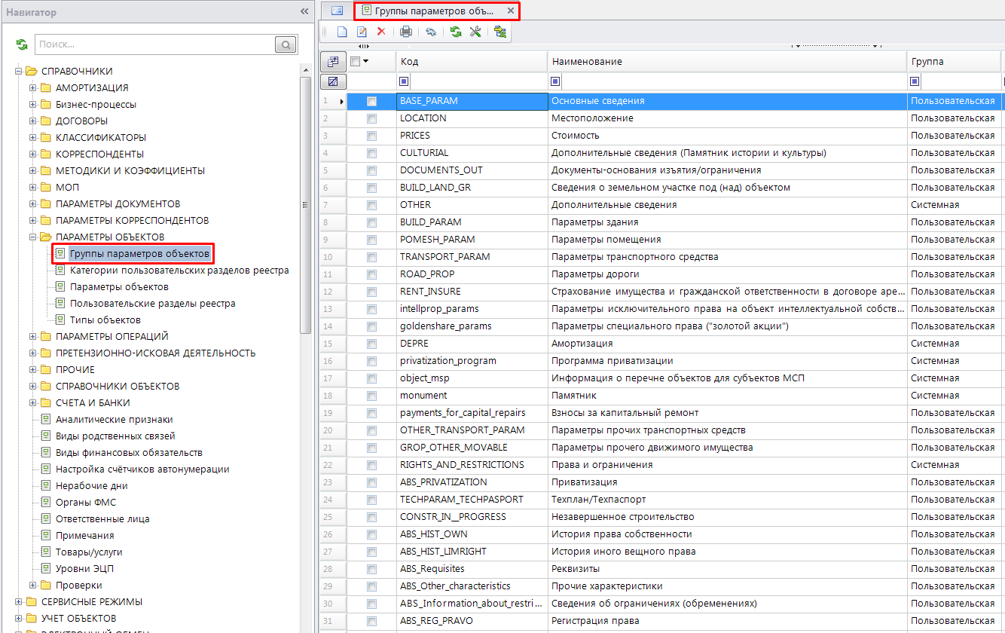The height and width of the screenshot is (633, 1005).
Task: Click the magnifier search button in Navigator
Action: [286, 45]
